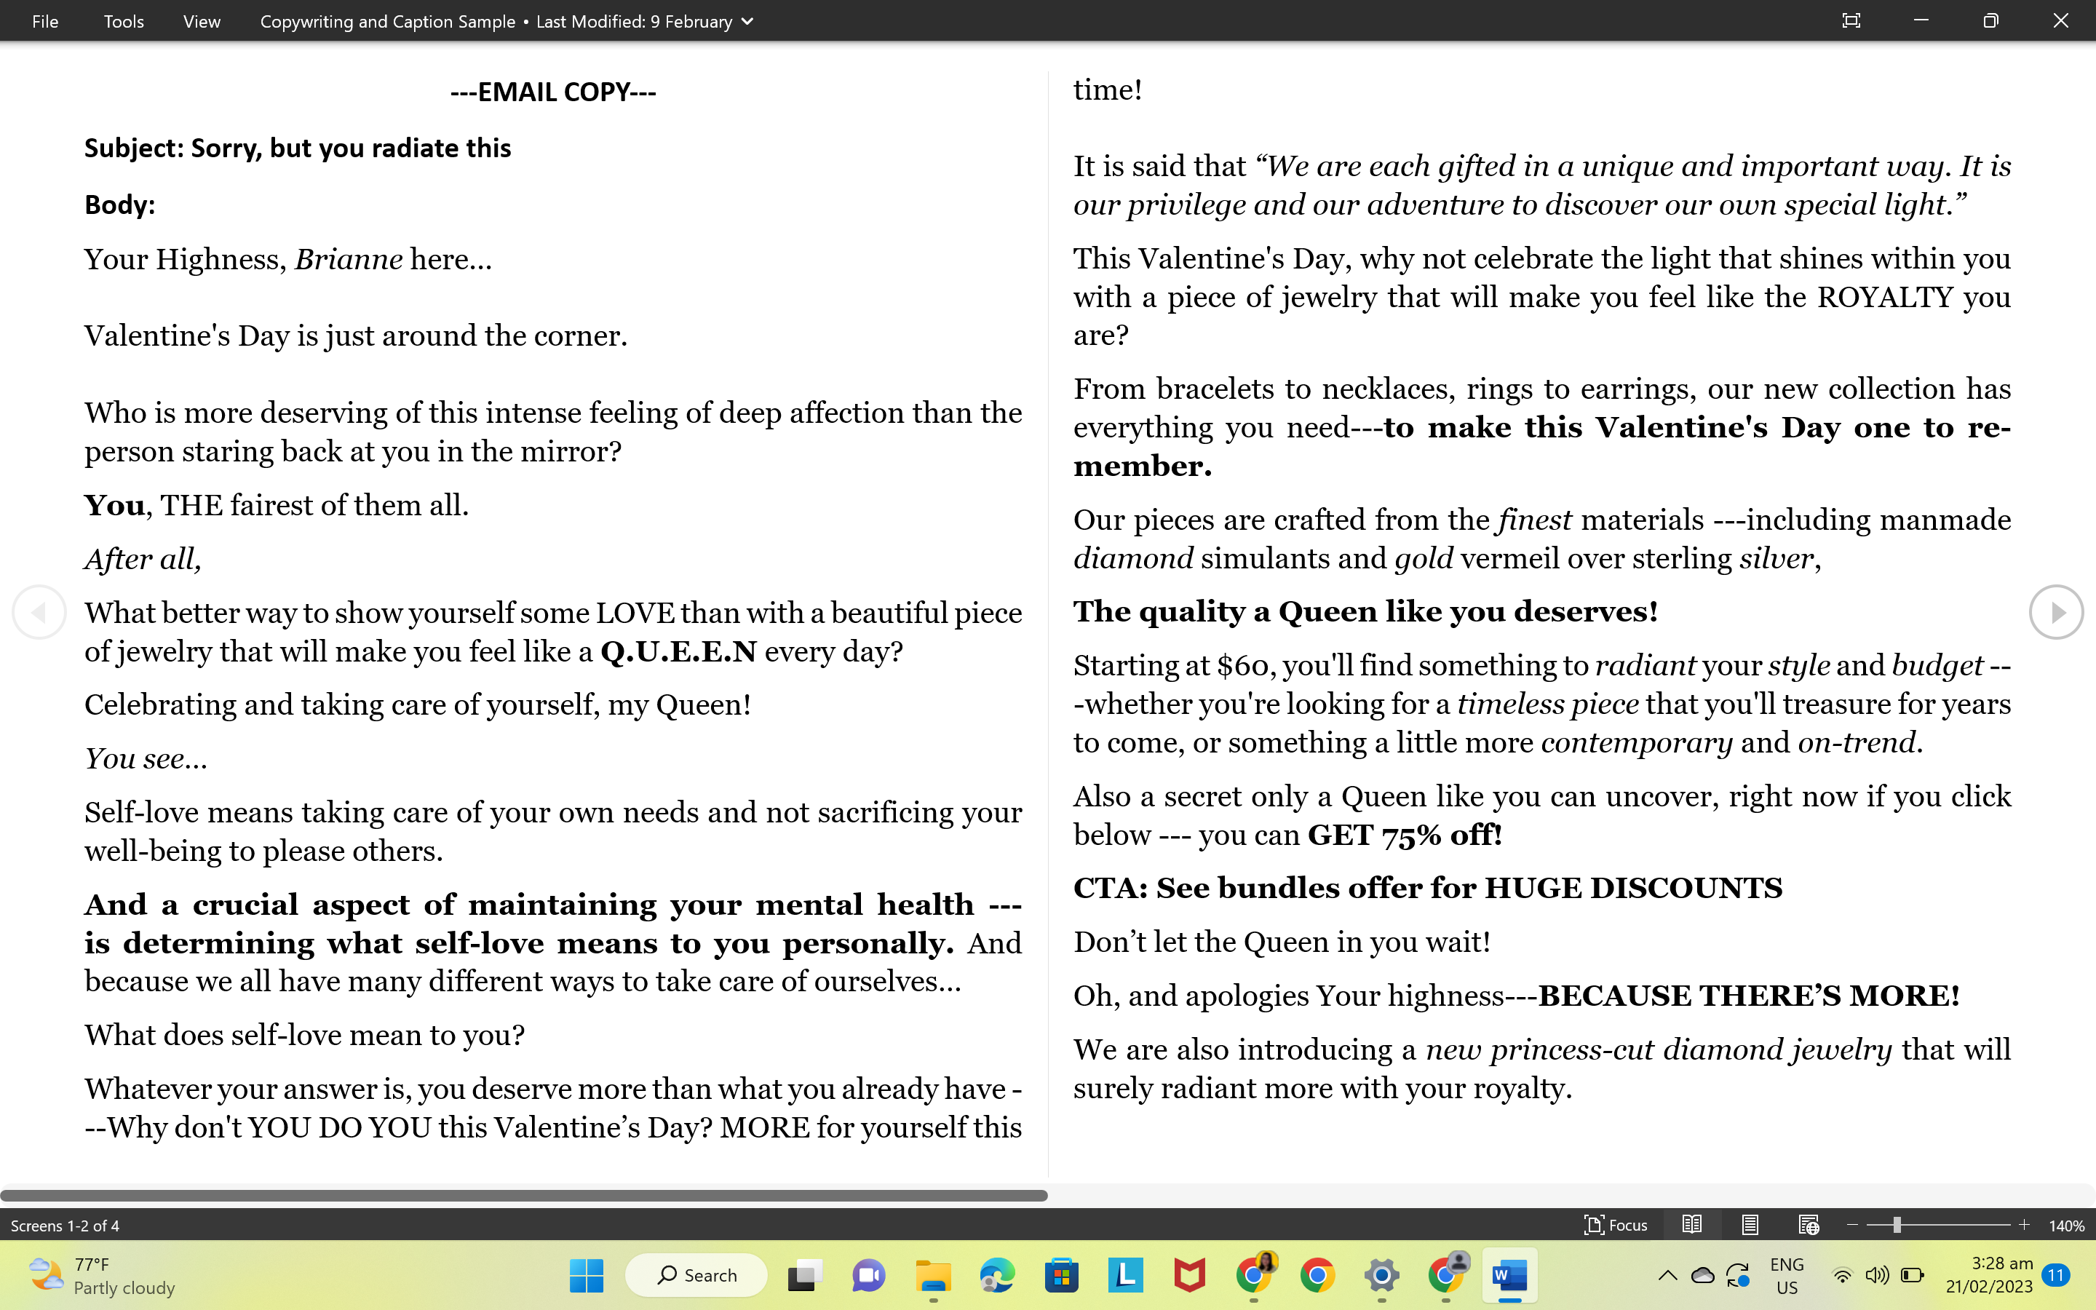Switch to Print Layout view icon
The image size is (2096, 1310).
pos(1750,1224)
